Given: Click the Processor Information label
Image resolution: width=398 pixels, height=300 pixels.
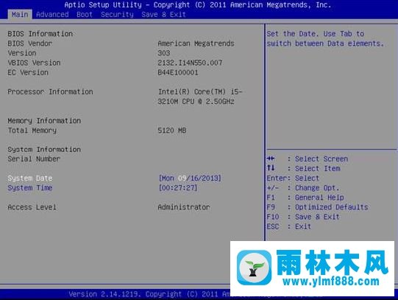Looking at the screenshot, I should pyautogui.click(x=50, y=92).
